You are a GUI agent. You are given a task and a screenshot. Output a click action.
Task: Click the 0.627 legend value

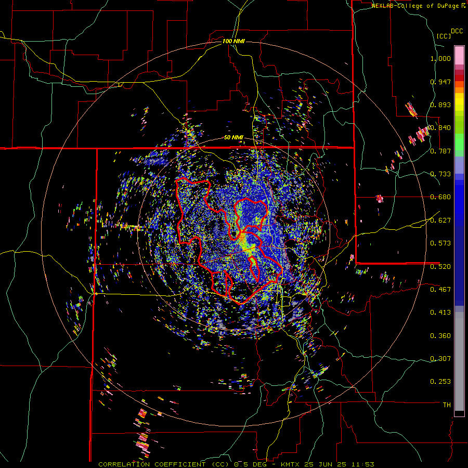coord(440,220)
